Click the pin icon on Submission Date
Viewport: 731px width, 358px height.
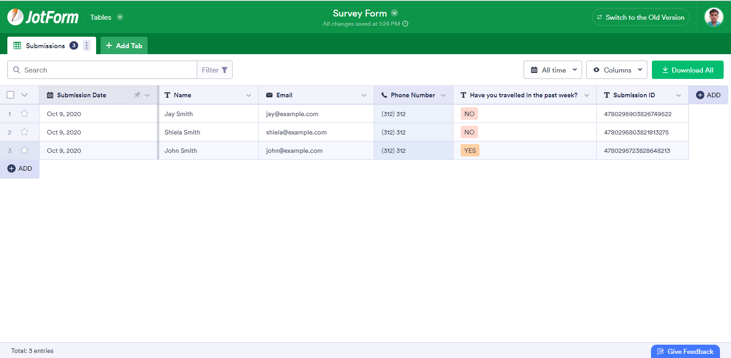137,95
